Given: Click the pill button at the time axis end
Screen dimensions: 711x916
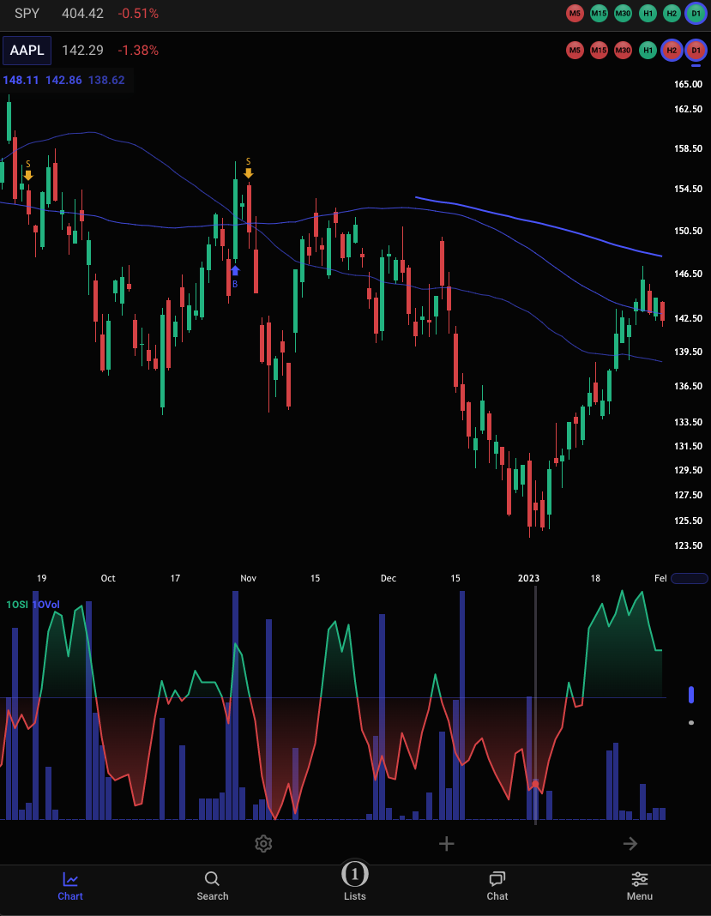Looking at the screenshot, I should point(690,578).
